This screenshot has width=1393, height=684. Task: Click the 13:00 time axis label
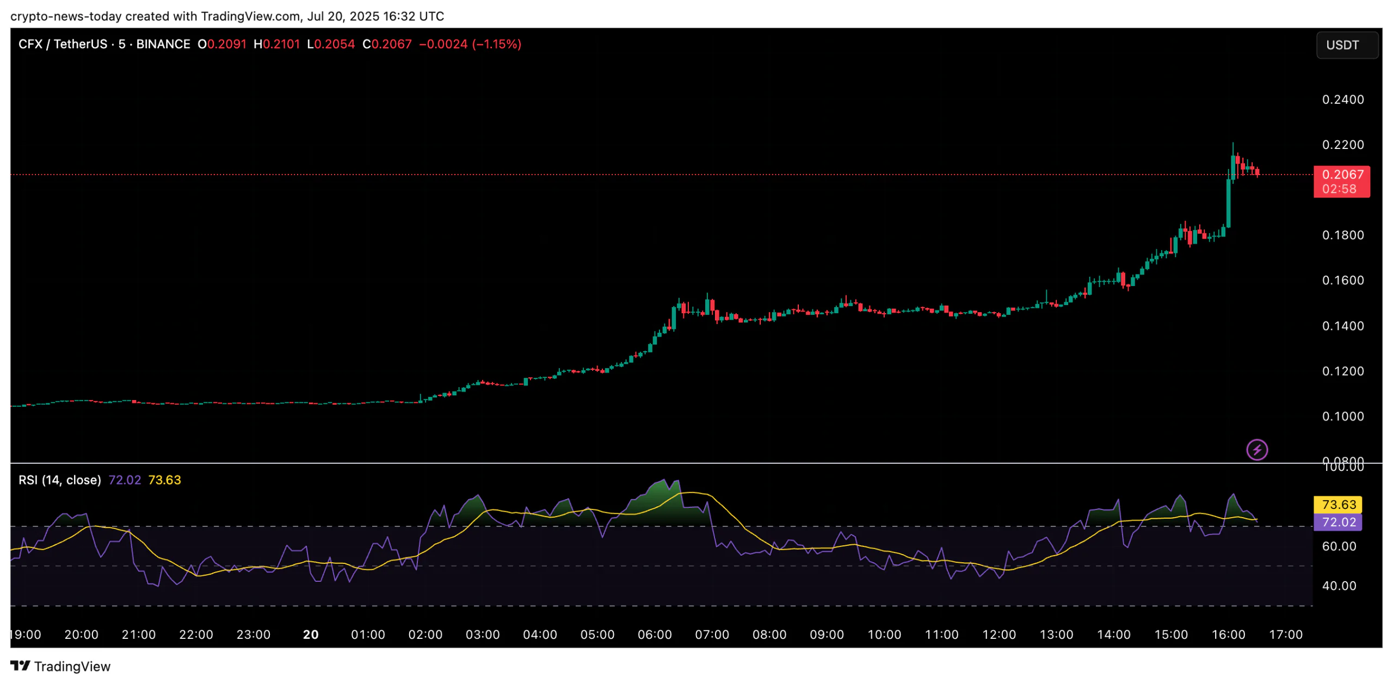1056,635
